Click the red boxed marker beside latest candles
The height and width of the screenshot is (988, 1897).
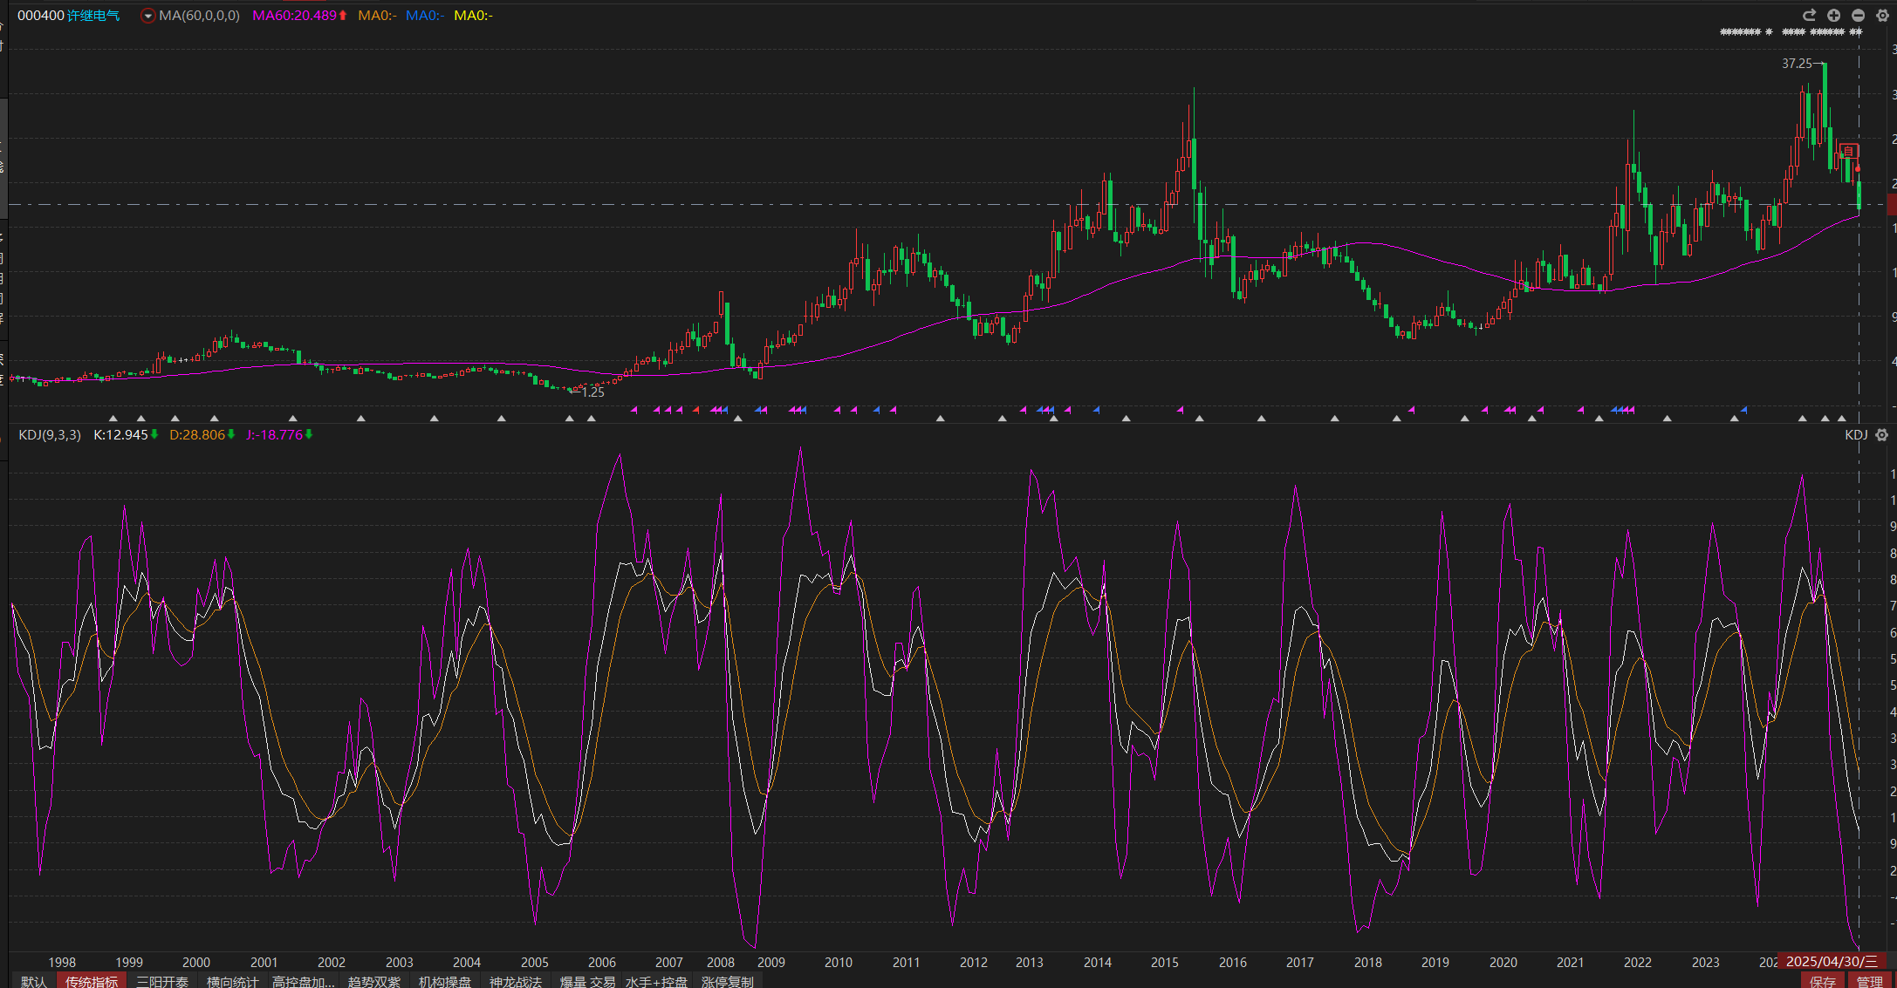point(1848,151)
